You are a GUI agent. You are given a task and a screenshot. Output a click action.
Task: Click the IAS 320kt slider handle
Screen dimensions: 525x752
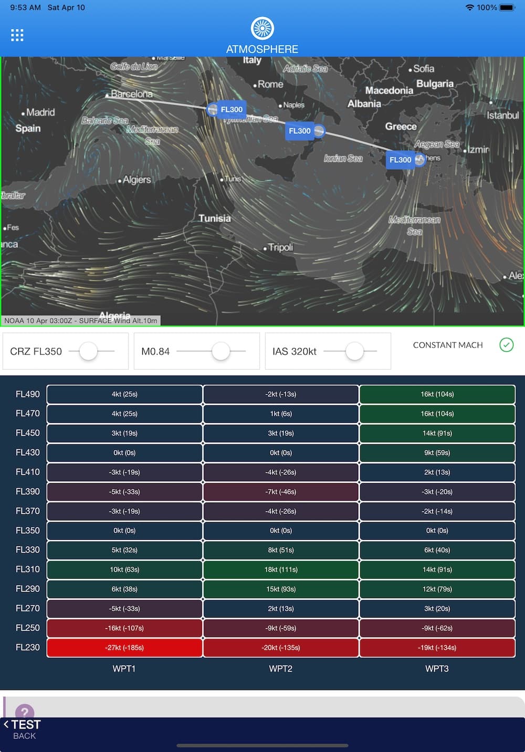point(355,351)
